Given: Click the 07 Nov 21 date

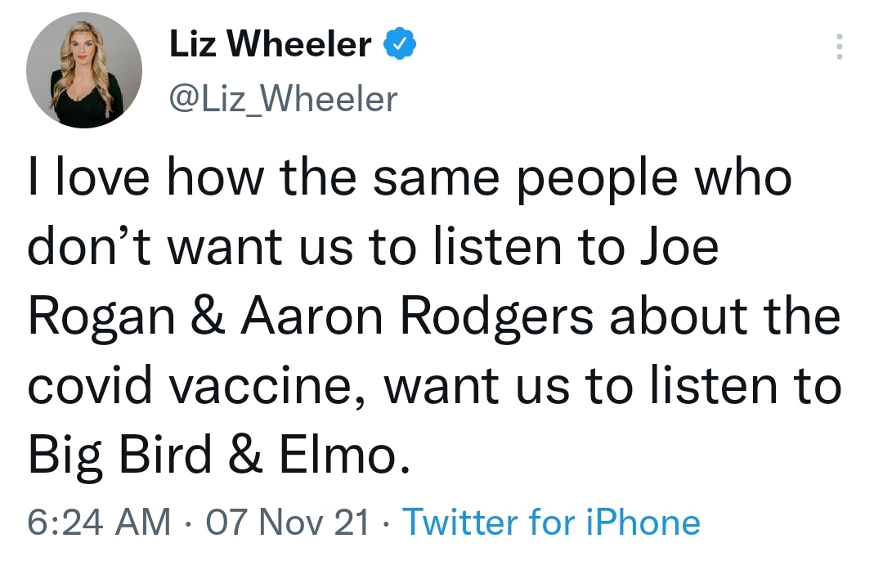Looking at the screenshot, I should [287, 522].
